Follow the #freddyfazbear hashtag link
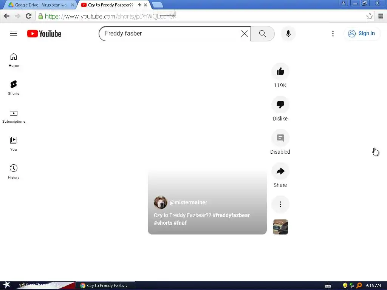 click(231, 215)
